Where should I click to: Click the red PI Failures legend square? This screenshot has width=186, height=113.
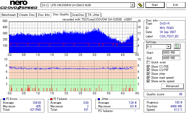click(51, 99)
